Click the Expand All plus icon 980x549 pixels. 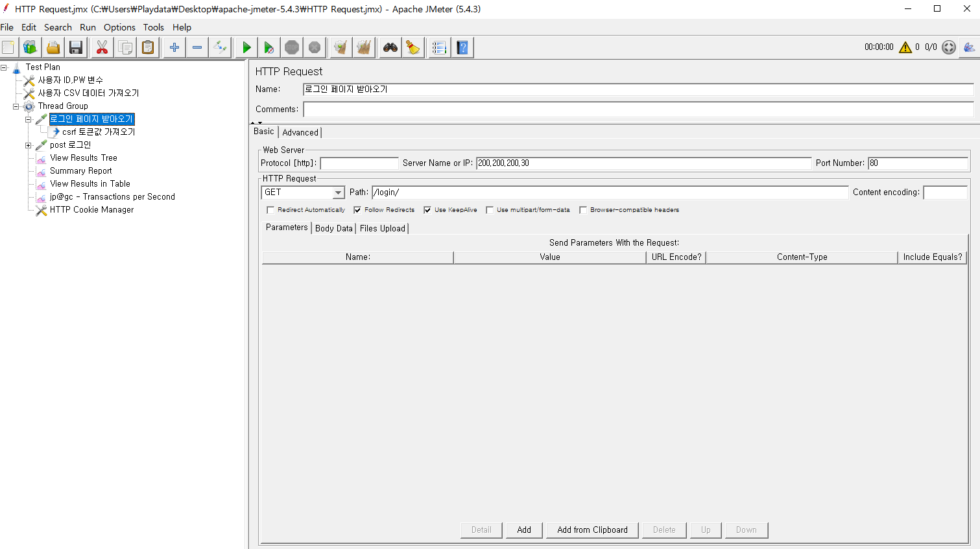point(174,47)
